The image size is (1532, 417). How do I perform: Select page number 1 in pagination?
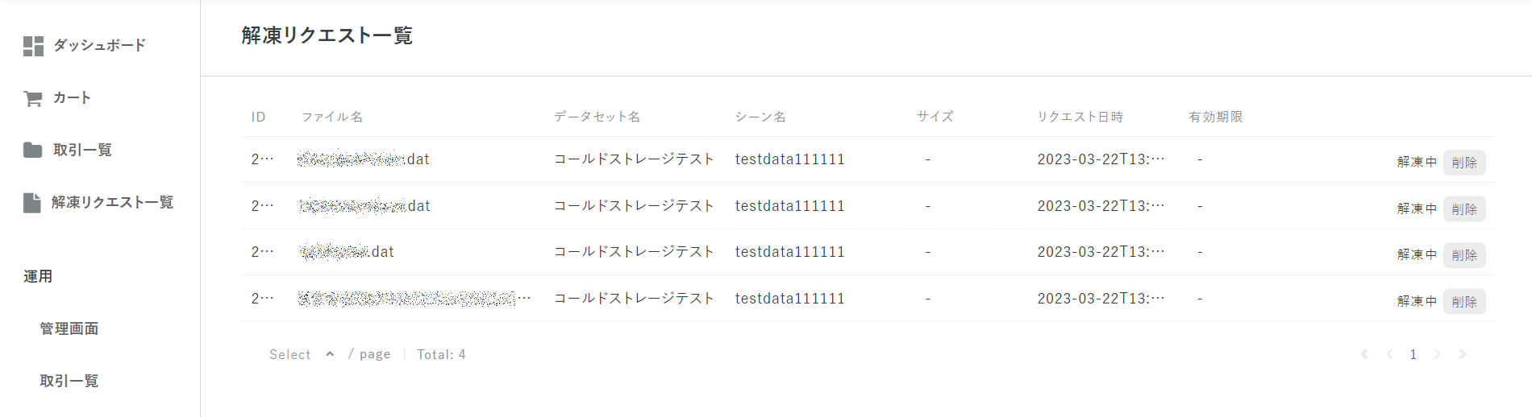1413,354
